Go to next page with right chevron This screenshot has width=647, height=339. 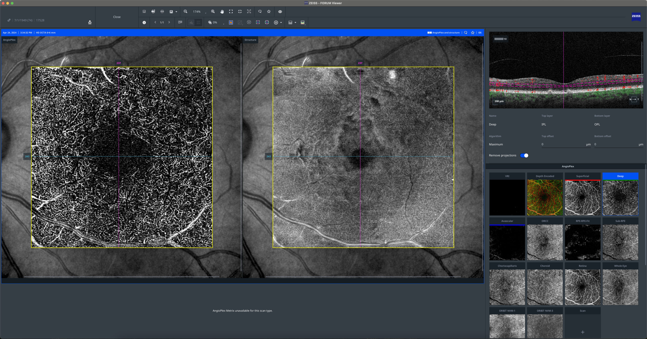click(x=169, y=22)
